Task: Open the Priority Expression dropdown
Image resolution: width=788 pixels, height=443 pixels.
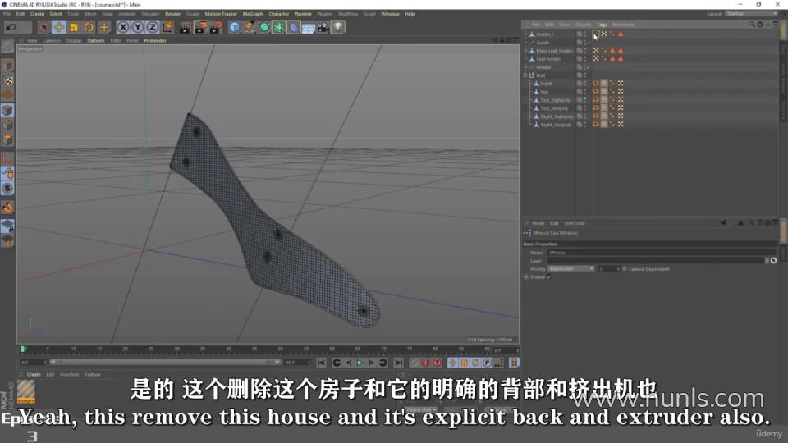Action: pyautogui.click(x=571, y=269)
